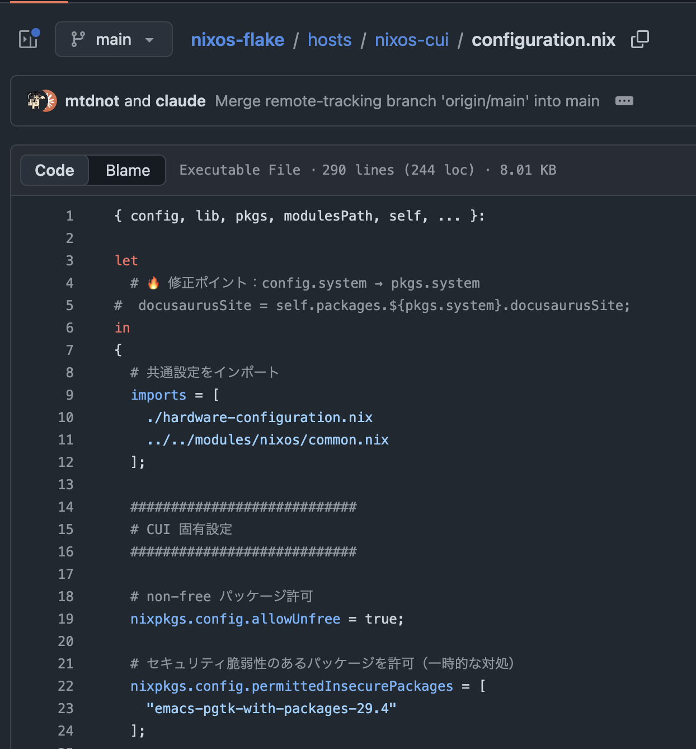Open claude's user profile link

pyautogui.click(x=181, y=101)
